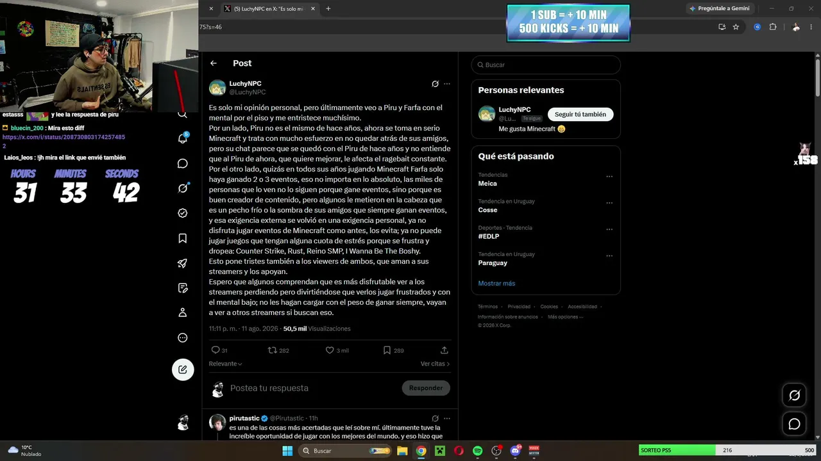Viewport: 821px width, 461px height.
Task: Open the rocket Premium icon in sidebar
Action: click(183, 263)
